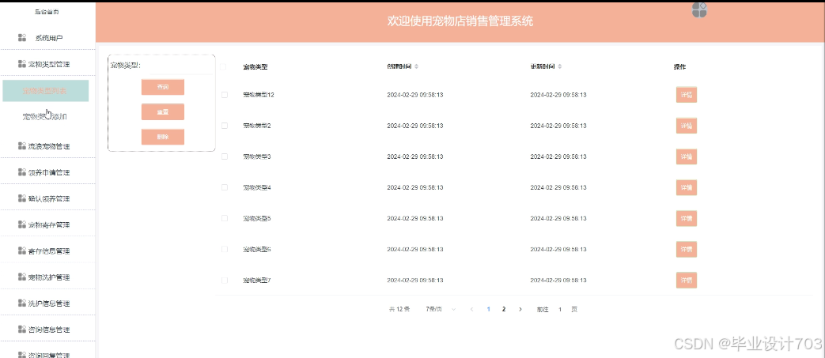Check the box for 宠物类型3
This screenshot has width=825, height=358.
tap(225, 156)
